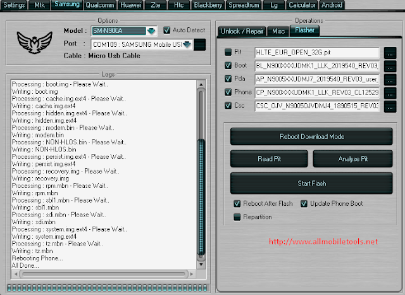The width and height of the screenshot is (405, 295).
Task: Click the Start Flash button
Action: pos(311,183)
